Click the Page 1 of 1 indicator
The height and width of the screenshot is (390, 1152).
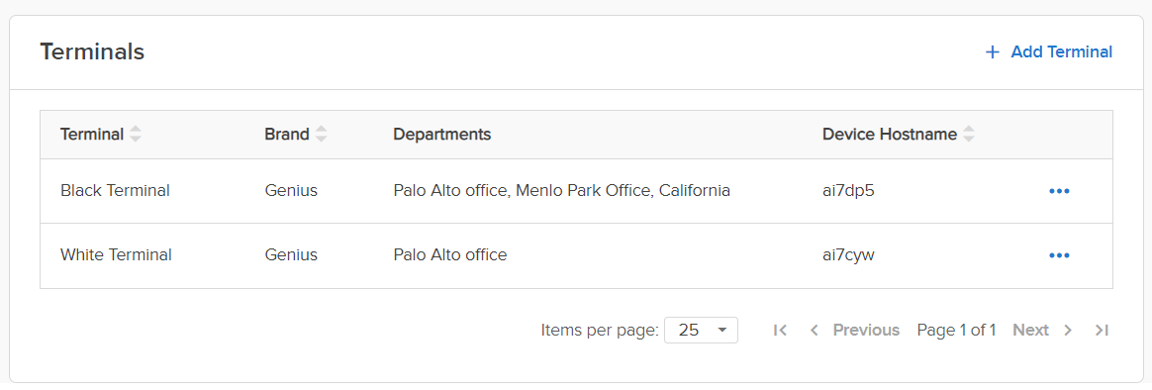click(x=957, y=331)
